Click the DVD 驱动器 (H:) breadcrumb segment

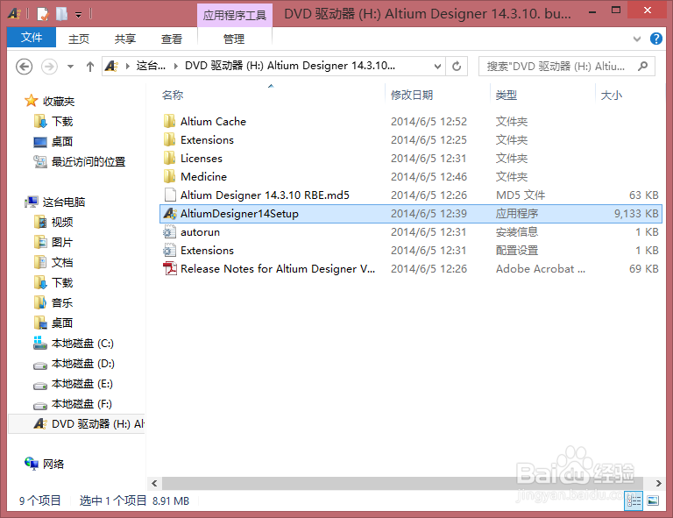click(x=290, y=66)
